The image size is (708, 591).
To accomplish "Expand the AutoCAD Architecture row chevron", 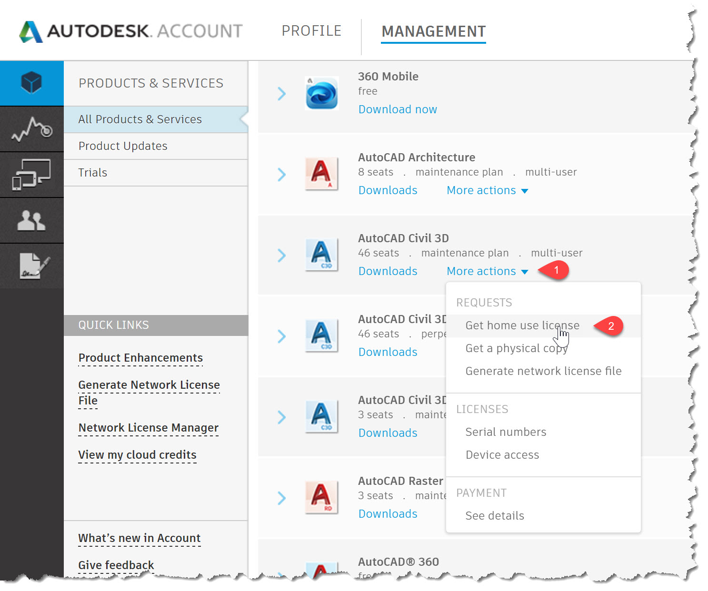I will (x=282, y=175).
